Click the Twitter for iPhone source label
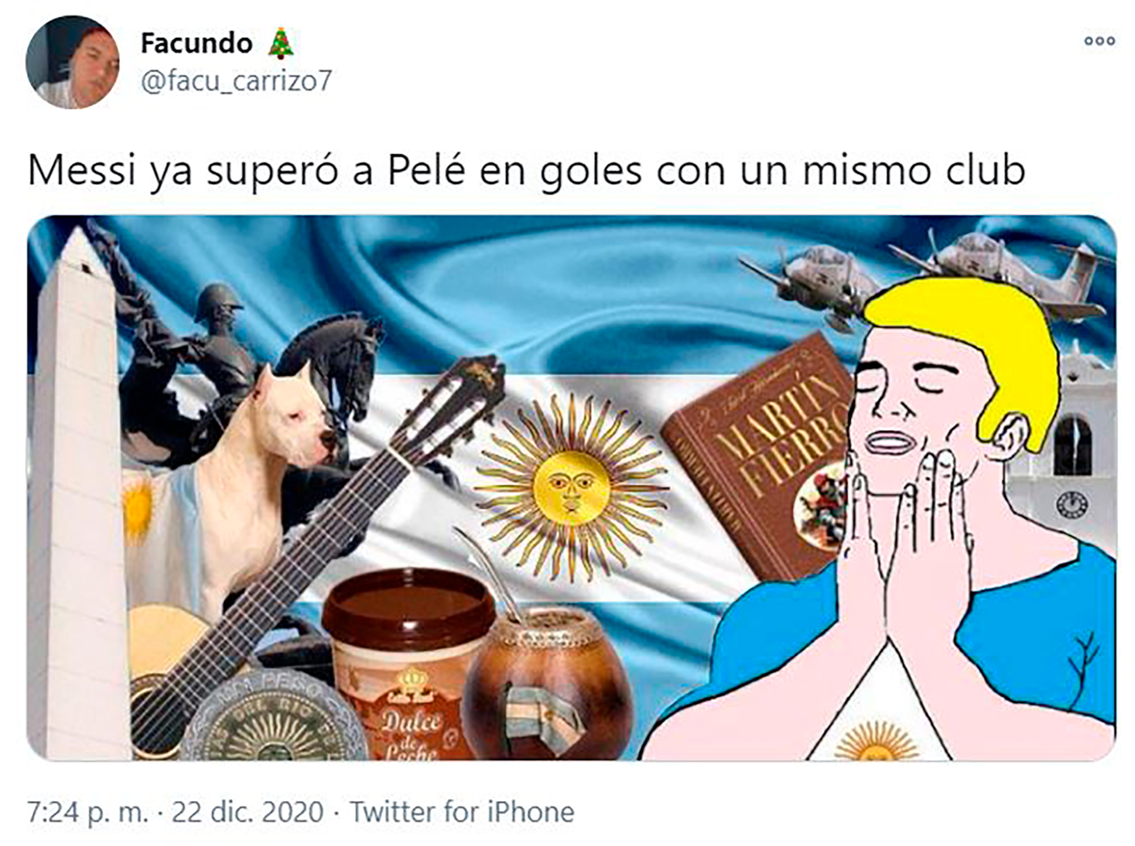 pos(462,812)
